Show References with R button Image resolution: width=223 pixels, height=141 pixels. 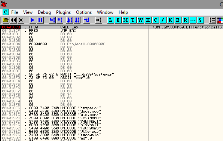185,20
